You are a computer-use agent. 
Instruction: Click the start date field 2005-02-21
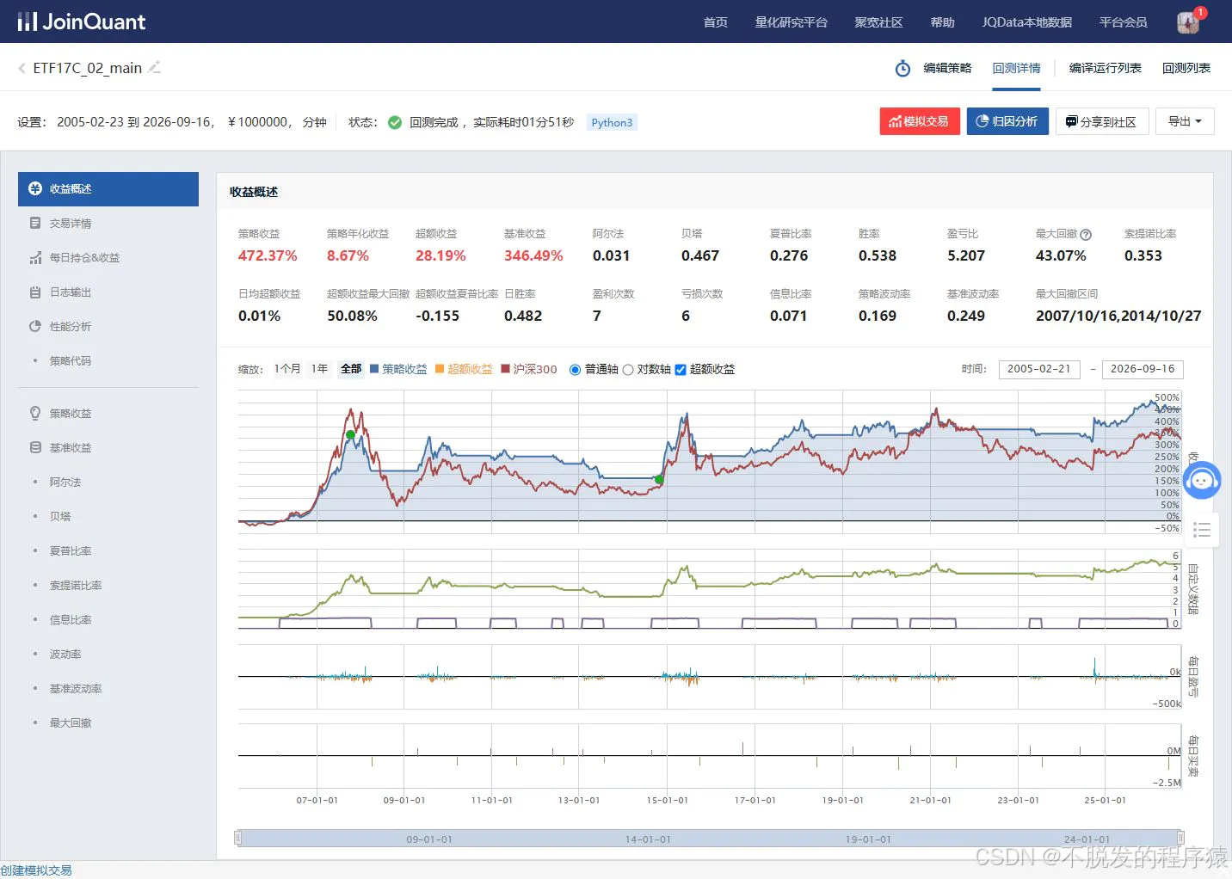click(x=1038, y=369)
